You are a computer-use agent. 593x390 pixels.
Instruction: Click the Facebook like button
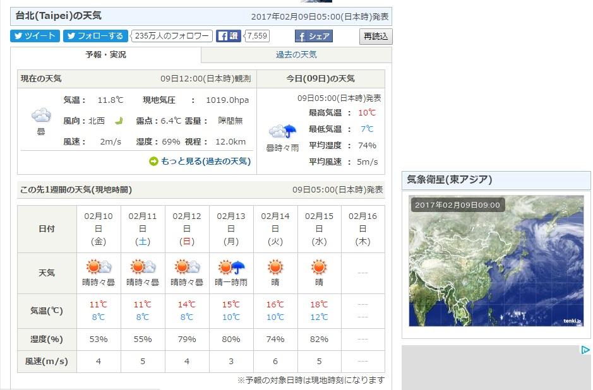[229, 36]
